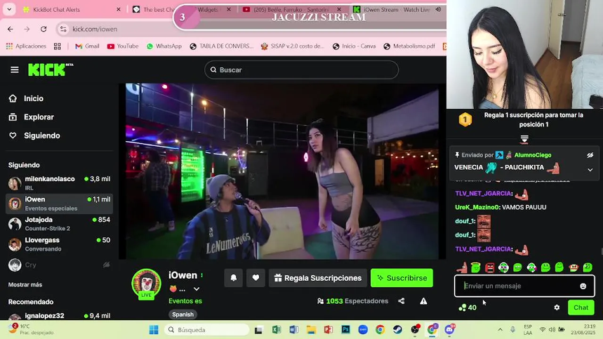This screenshot has width=603, height=339.
Task: Open Photoshop from taskbar
Action: point(346,330)
